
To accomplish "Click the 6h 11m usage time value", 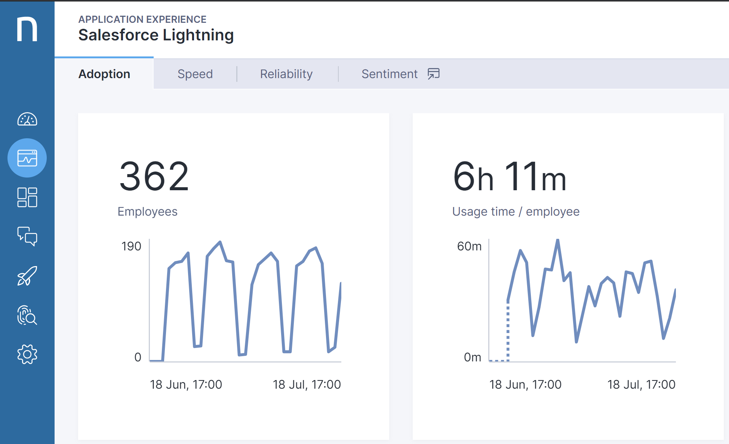I will point(510,176).
